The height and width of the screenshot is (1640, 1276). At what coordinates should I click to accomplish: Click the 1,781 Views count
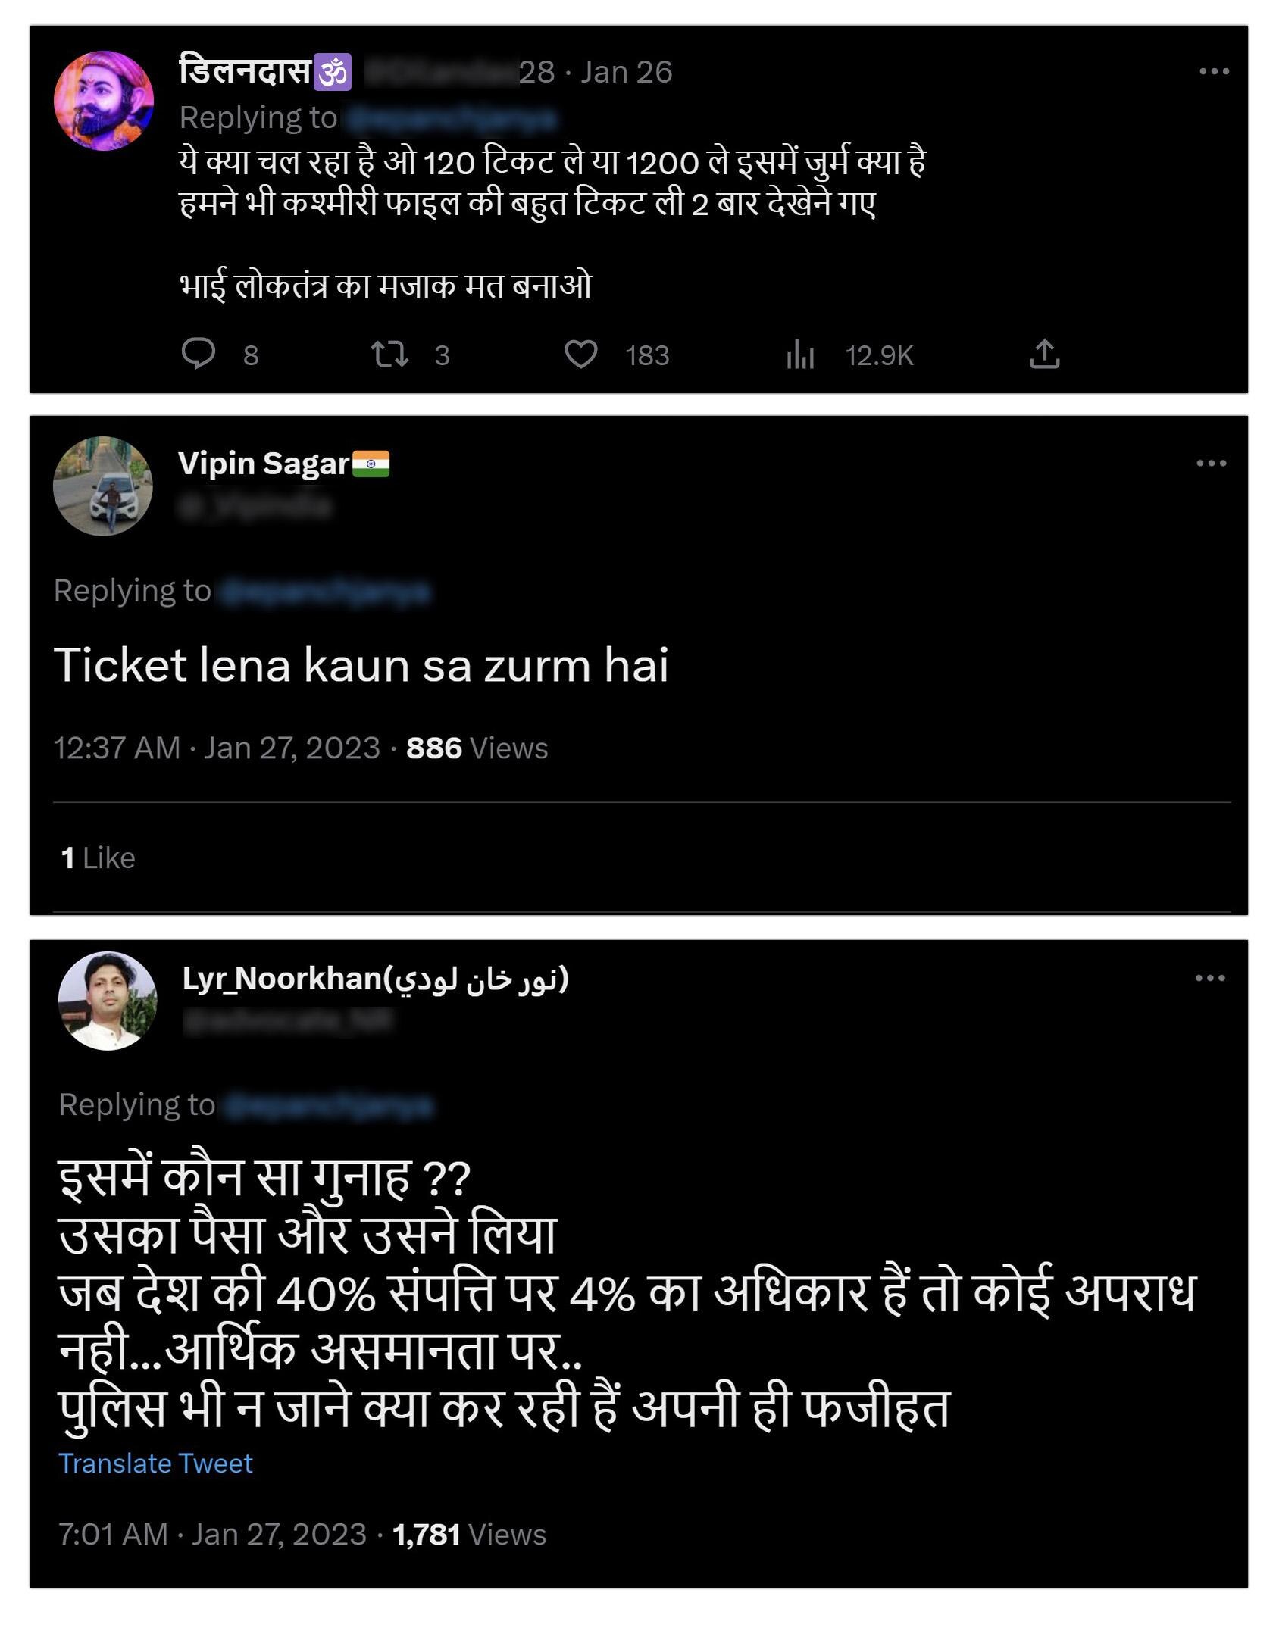point(469,1535)
